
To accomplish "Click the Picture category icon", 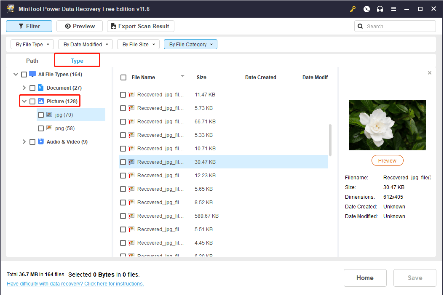I will click(x=41, y=101).
